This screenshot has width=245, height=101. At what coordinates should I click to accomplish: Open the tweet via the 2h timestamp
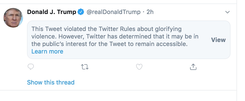(x=150, y=12)
